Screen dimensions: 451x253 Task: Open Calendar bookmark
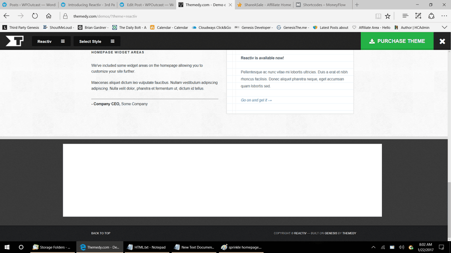pos(169,27)
